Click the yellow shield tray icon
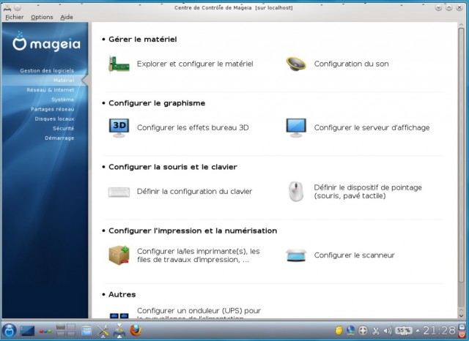This screenshot has width=469, height=341. 339,330
